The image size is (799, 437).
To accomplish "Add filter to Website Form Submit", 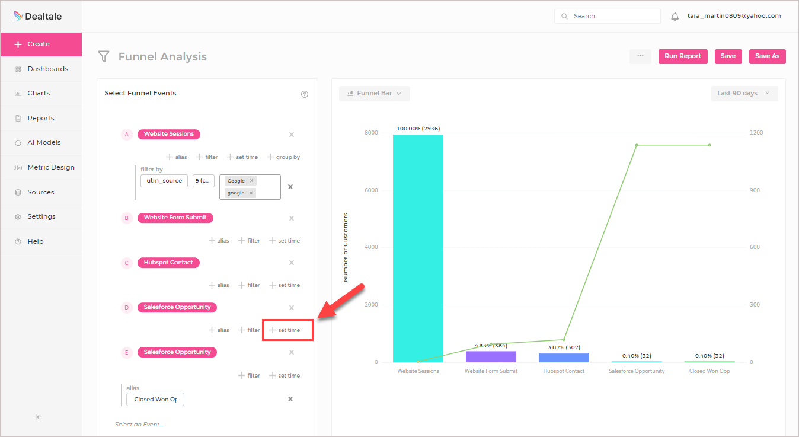I will point(249,241).
